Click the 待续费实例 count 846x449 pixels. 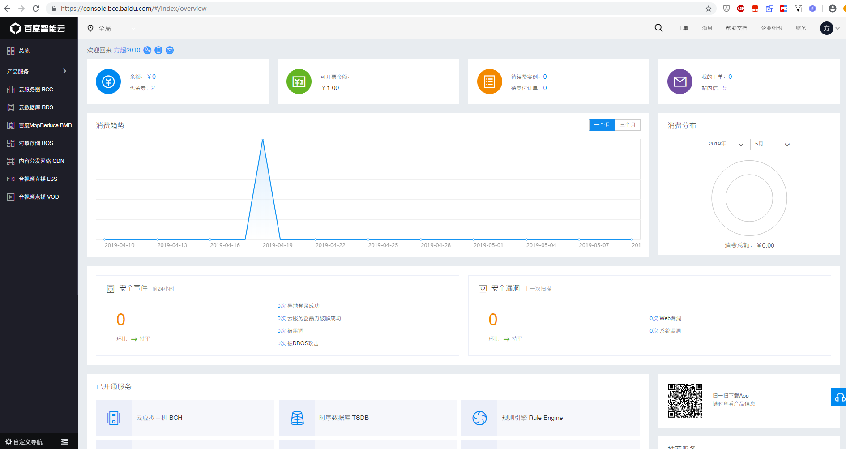[x=545, y=77]
